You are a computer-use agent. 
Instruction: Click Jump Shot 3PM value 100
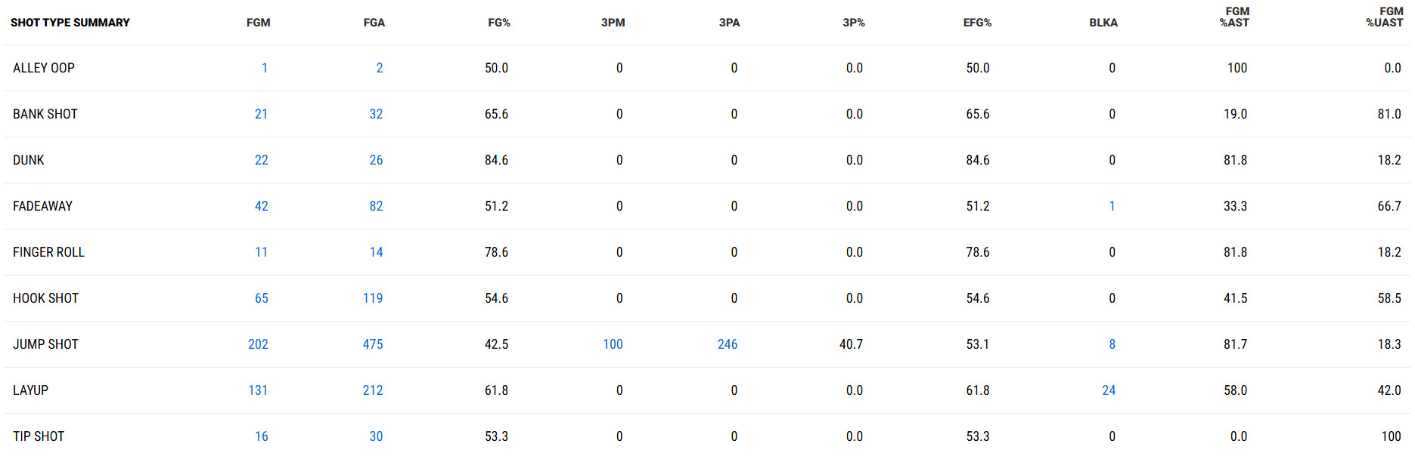613,344
